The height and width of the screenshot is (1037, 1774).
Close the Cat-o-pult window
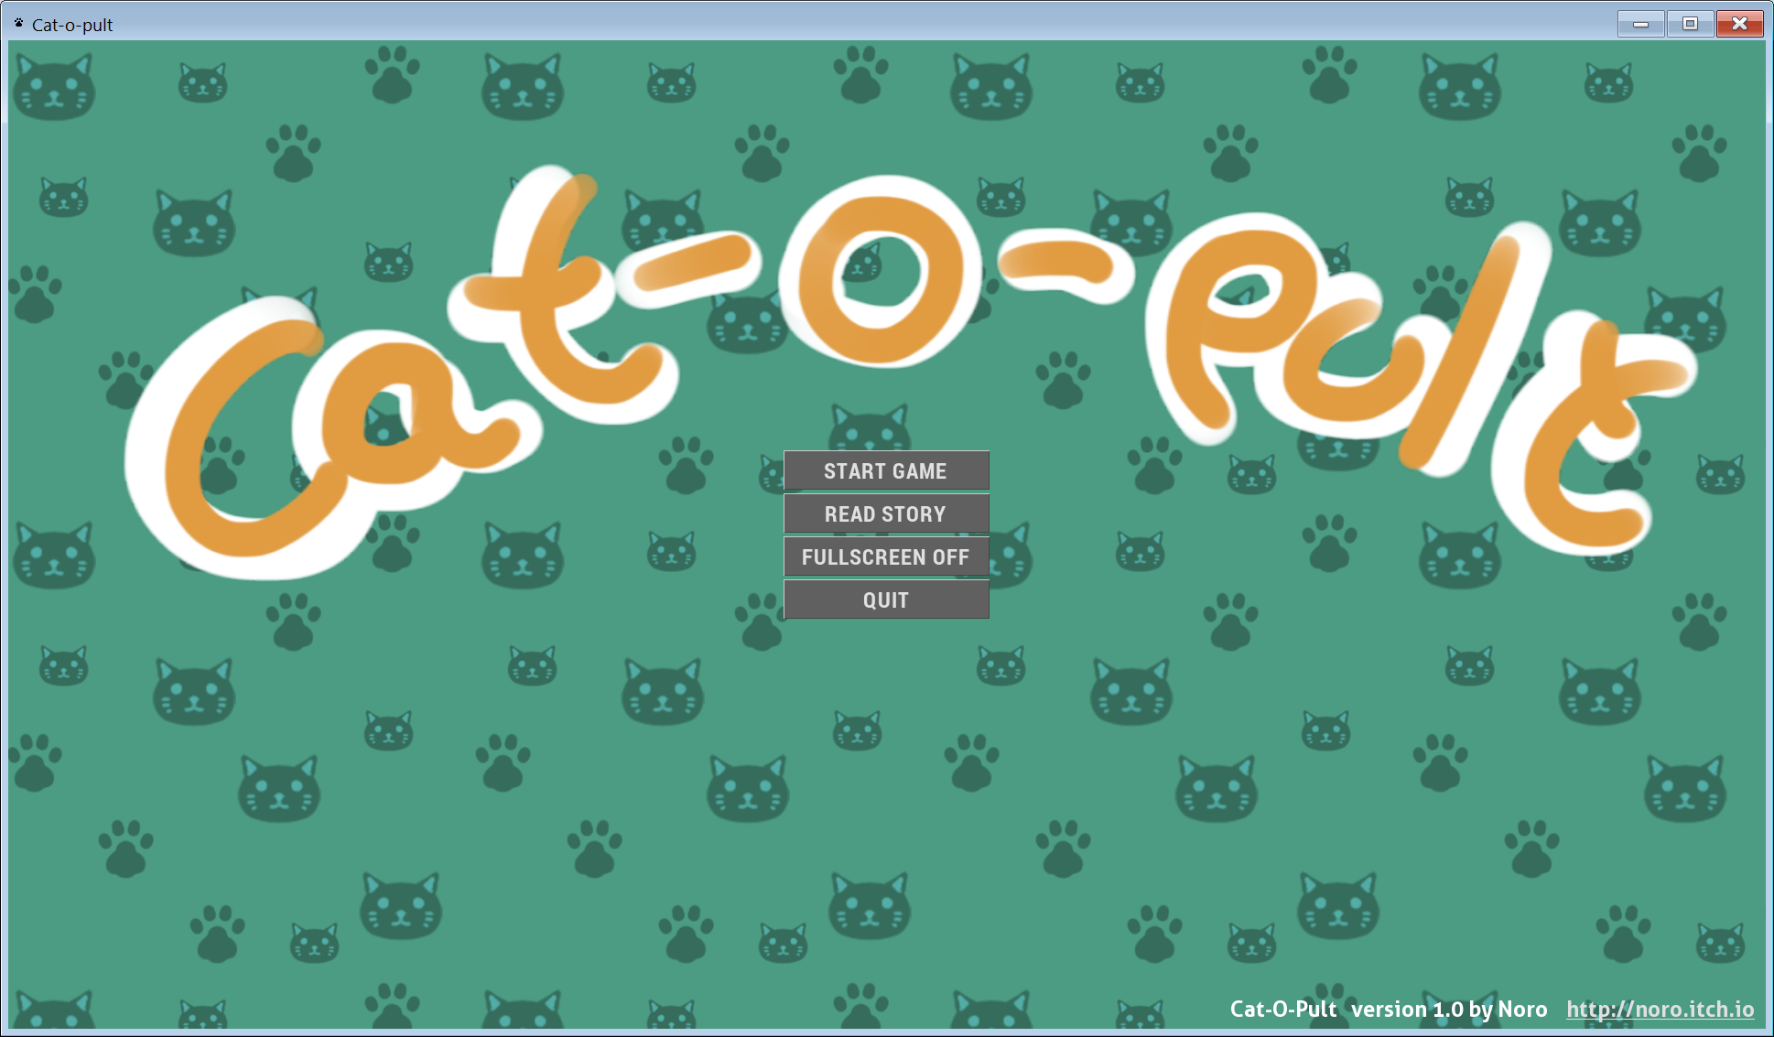pos(1739,24)
